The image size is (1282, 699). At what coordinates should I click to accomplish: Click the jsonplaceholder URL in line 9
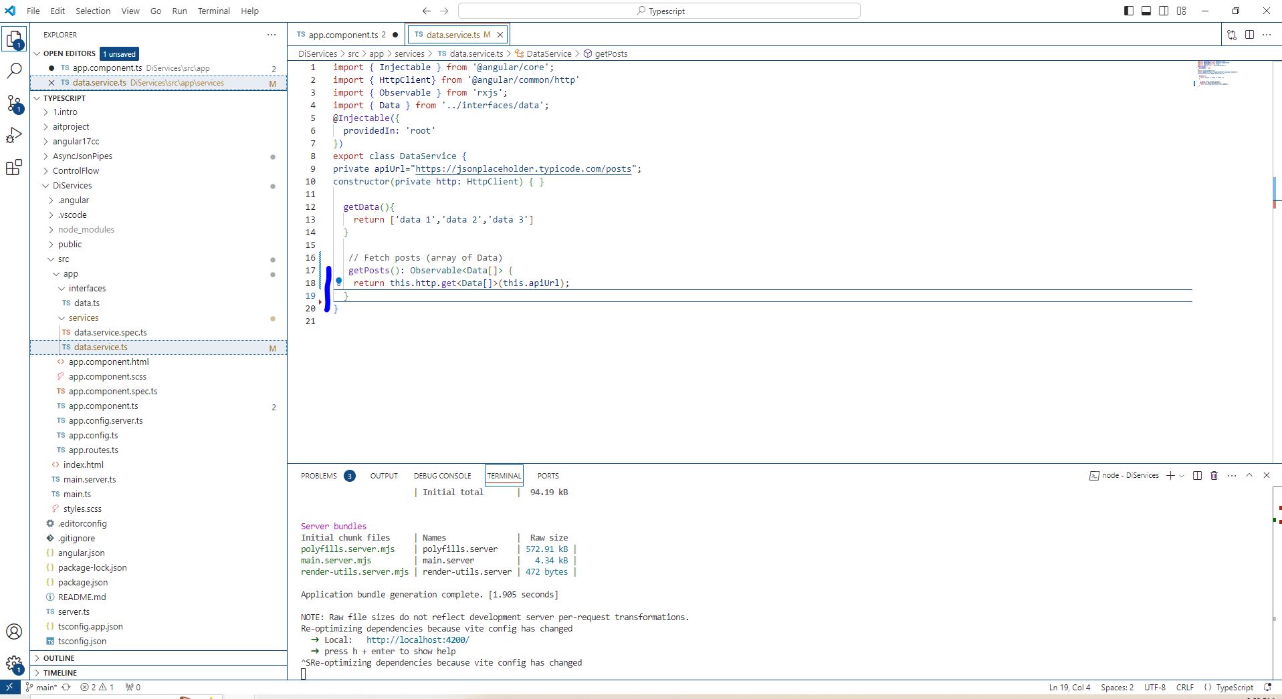[524, 169]
